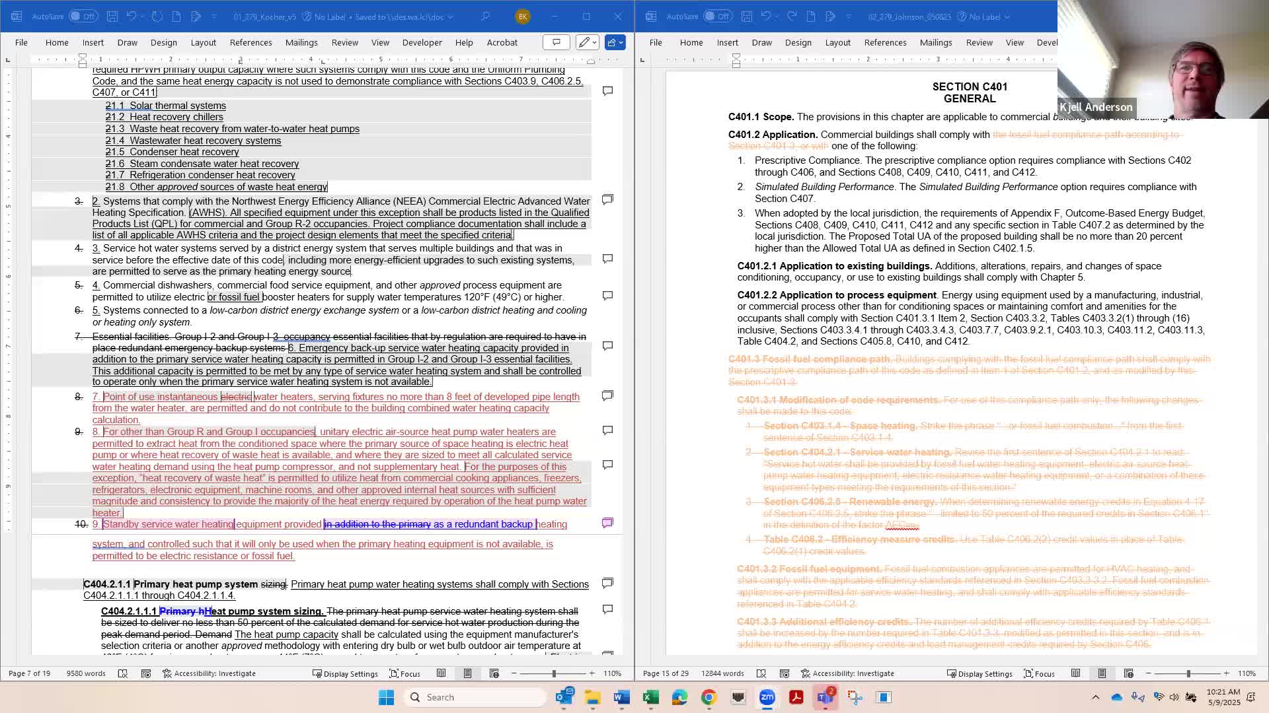The height and width of the screenshot is (713, 1269).
Task: Open Mailings tab in right Word window
Action: point(935,42)
